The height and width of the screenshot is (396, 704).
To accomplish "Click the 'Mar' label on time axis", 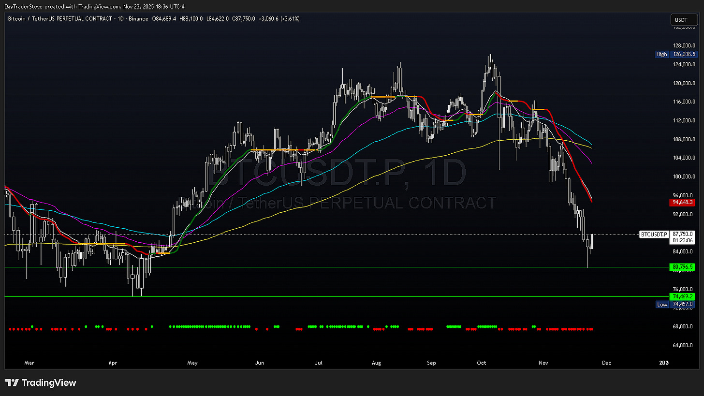I will pos(29,362).
